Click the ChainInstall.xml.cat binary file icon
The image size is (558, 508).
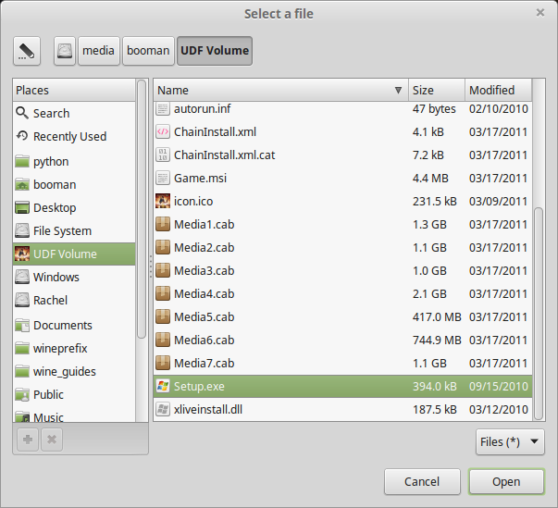163,155
